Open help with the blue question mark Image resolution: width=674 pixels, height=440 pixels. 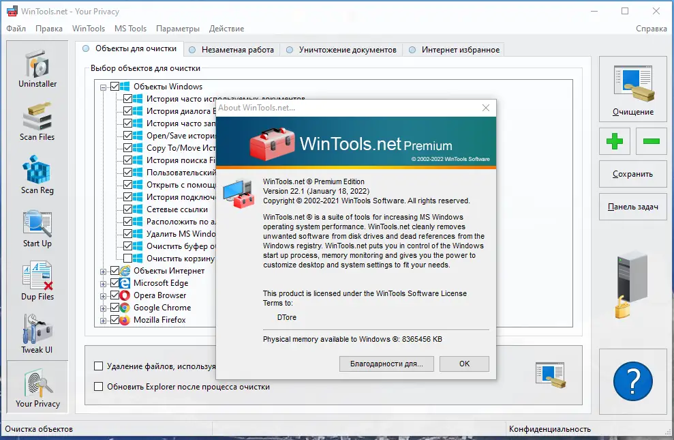pos(632,381)
